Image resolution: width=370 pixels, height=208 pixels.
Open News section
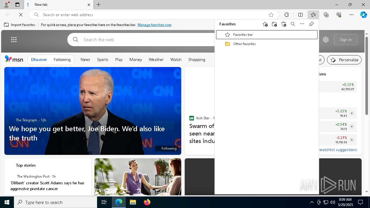pyautogui.click(x=85, y=60)
